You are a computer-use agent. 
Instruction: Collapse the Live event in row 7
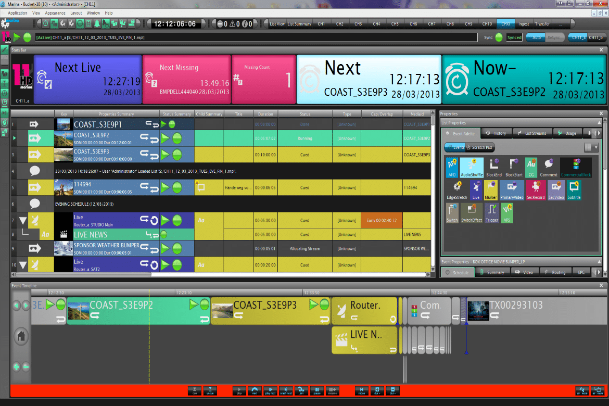click(x=22, y=221)
